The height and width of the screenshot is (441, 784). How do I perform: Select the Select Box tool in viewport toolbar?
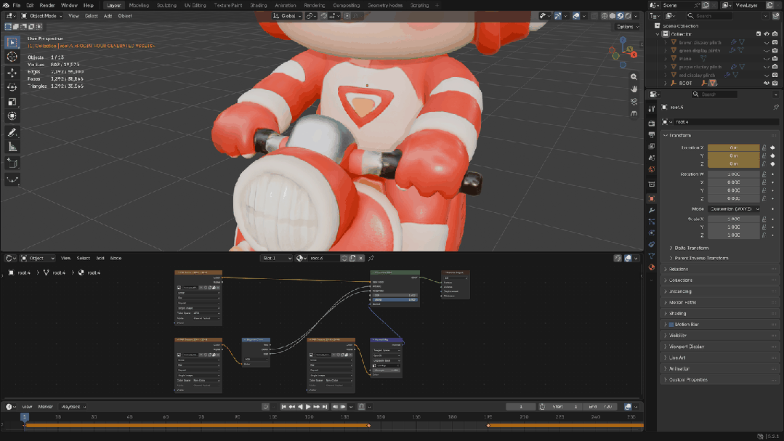[12, 42]
